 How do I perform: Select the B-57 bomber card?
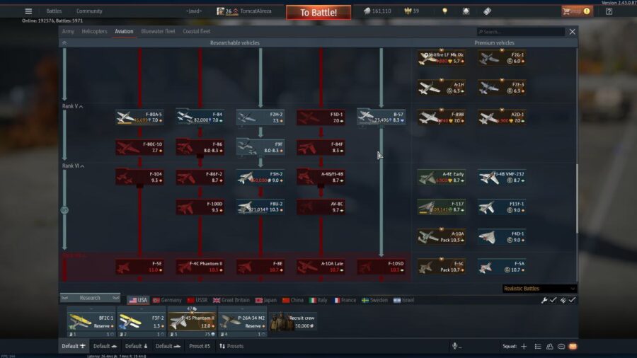(x=381, y=117)
